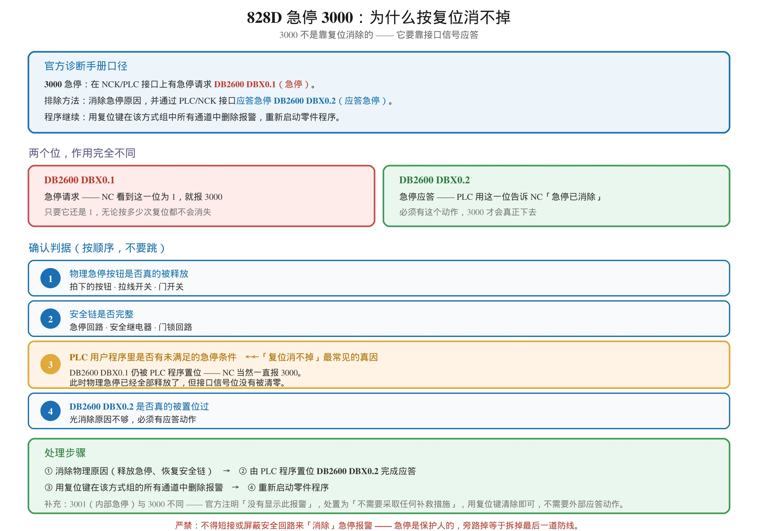Viewport: 758px width, 531px height.
Task: Click green heading '处理步骤'
Action: [x=65, y=453]
